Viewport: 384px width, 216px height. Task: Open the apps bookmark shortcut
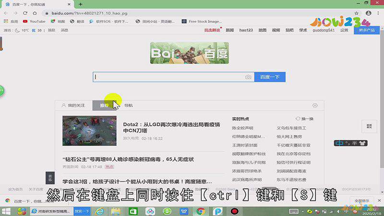pyautogui.click(x=11, y=21)
